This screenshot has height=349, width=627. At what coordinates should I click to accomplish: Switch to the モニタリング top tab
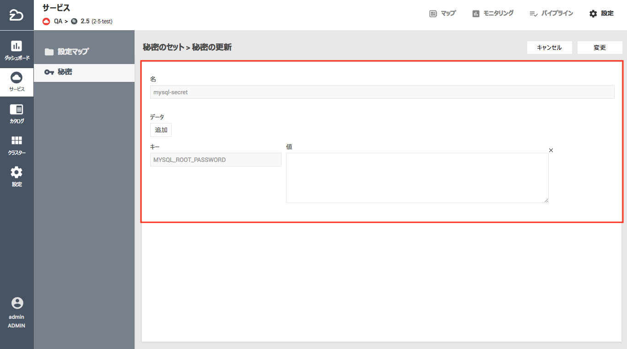click(493, 14)
